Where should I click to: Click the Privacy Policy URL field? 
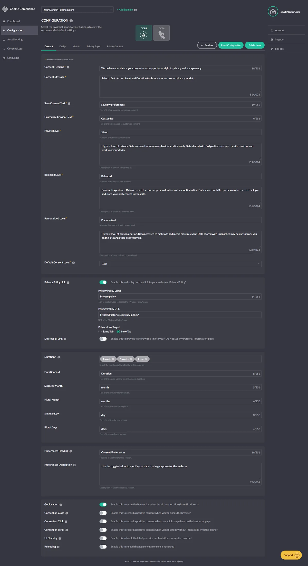click(180, 315)
